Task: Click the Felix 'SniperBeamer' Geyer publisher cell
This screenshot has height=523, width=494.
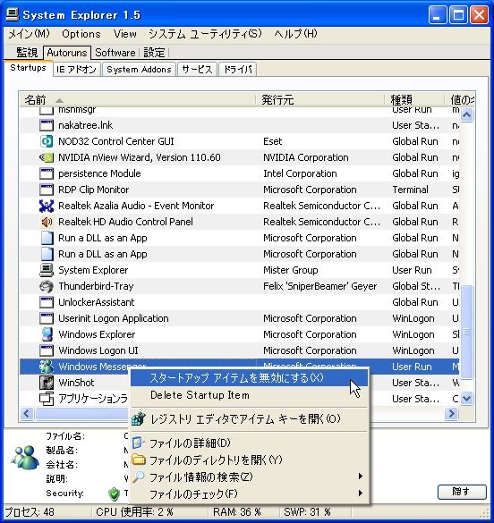Action: click(319, 286)
